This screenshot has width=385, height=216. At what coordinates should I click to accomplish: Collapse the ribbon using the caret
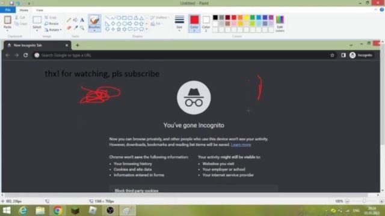(375, 10)
